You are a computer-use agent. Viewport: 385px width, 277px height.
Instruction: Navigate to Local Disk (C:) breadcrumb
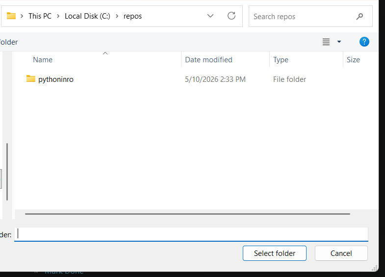(87, 16)
